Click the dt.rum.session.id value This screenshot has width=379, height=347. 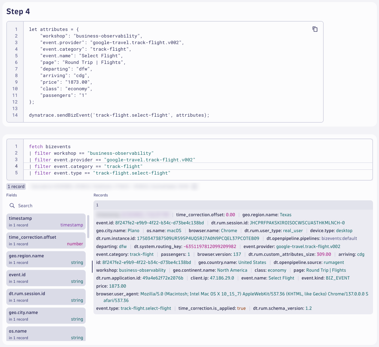coord(297,223)
